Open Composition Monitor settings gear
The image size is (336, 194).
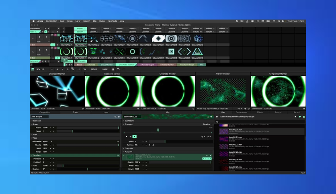pos(304,109)
